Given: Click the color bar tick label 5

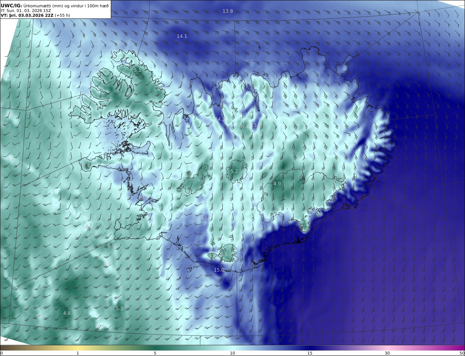Looking at the screenshot, I should 155,353.
